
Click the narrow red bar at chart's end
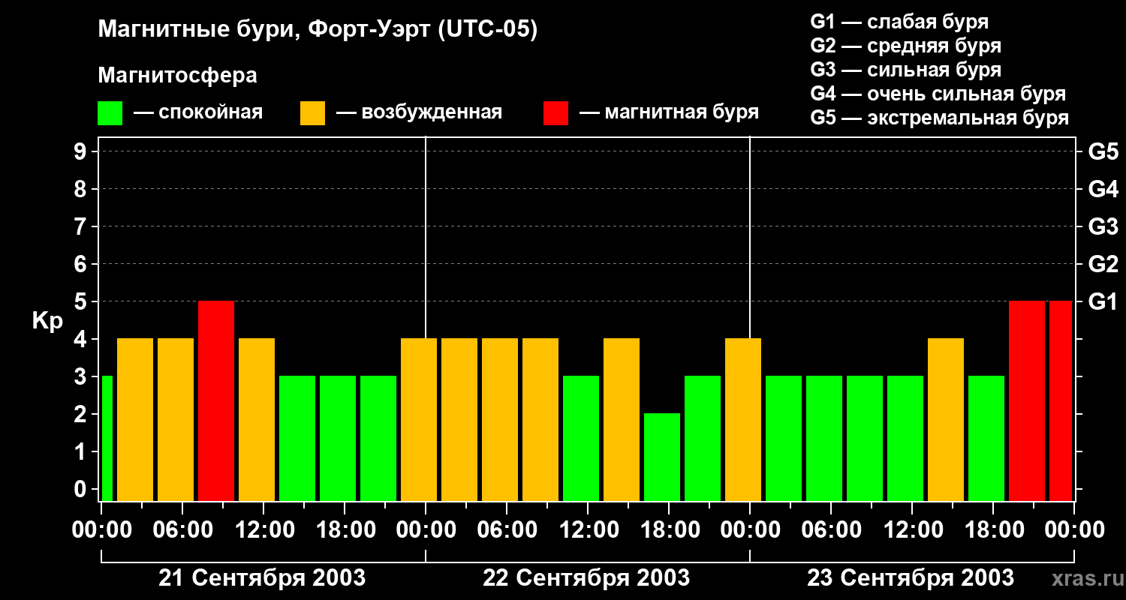(x=1061, y=400)
